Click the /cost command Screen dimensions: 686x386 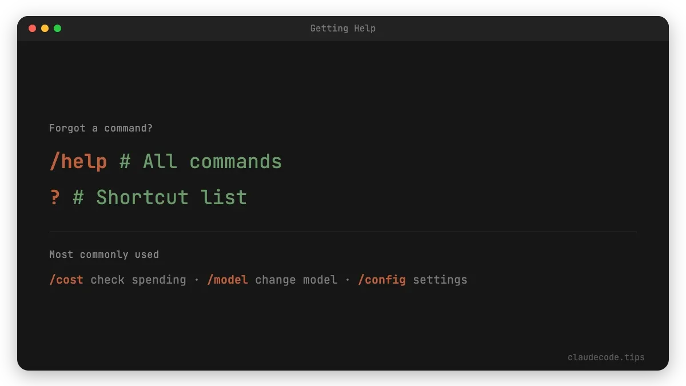(x=66, y=280)
